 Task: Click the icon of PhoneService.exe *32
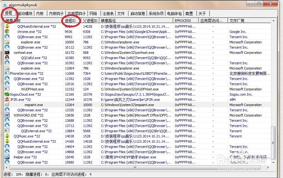click(7, 73)
